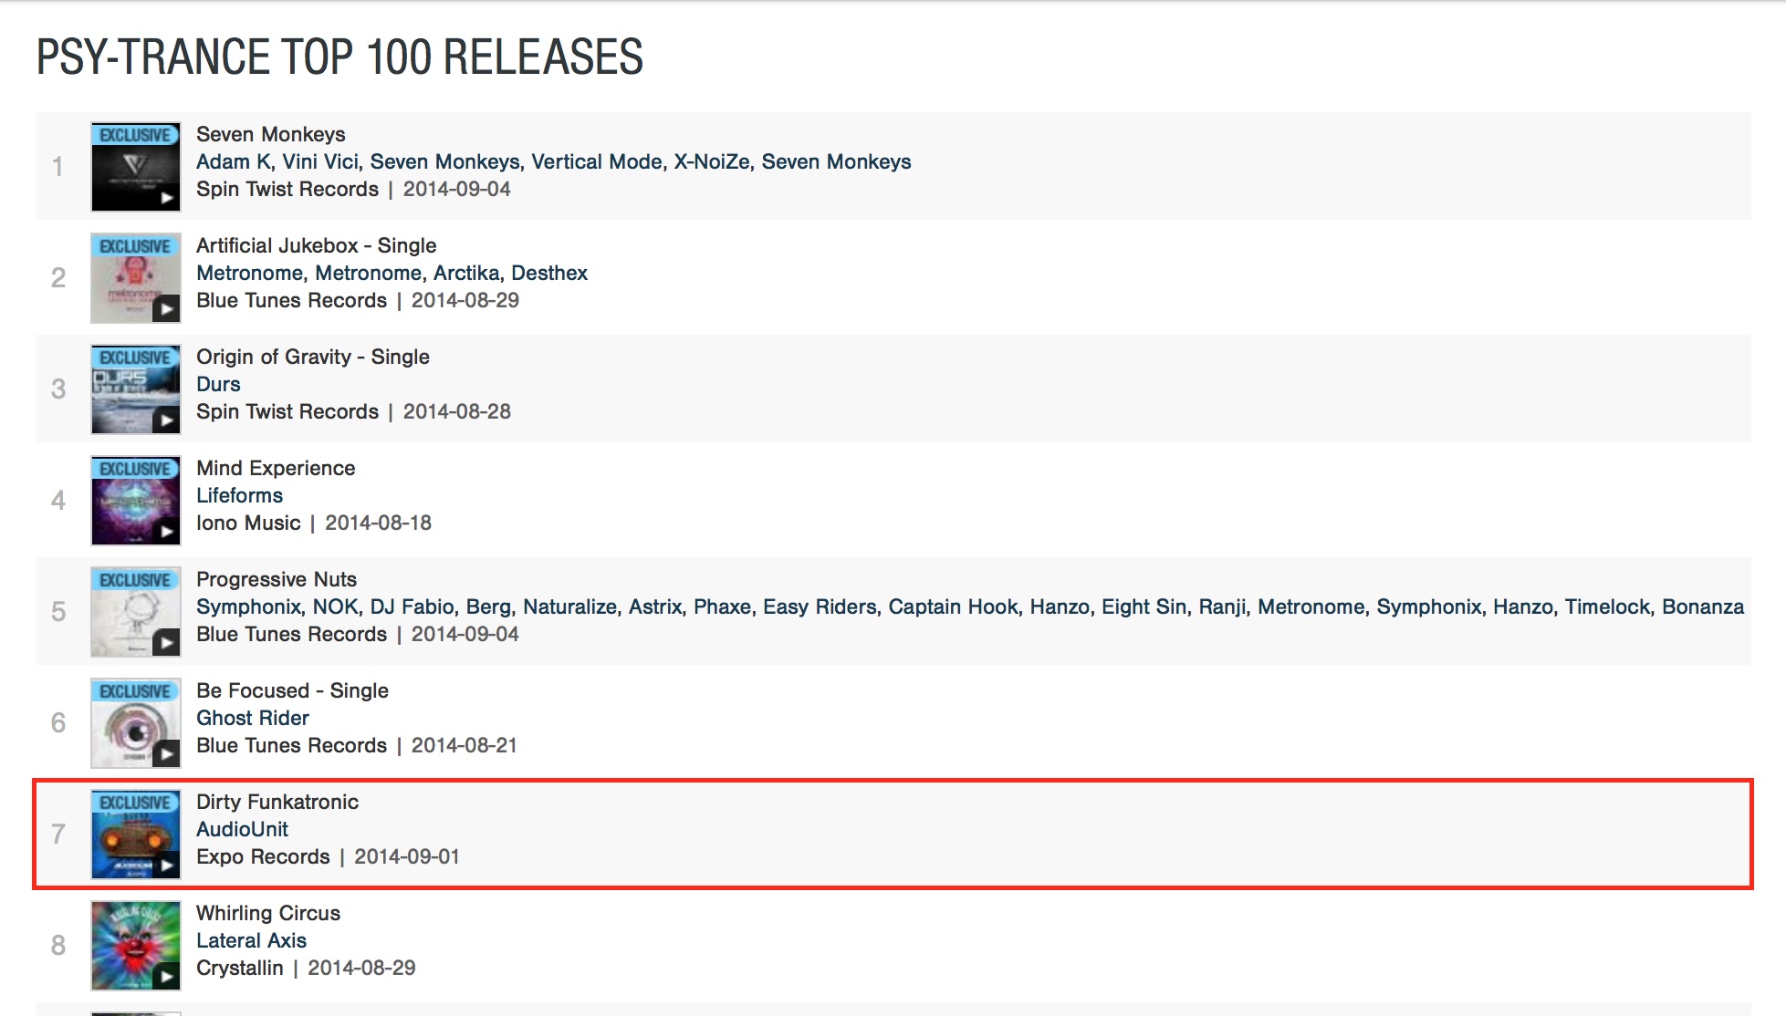This screenshot has width=1786, height=1016.
Task: Play preview of Seven Monkeys release
Action: tap(166, 197)
